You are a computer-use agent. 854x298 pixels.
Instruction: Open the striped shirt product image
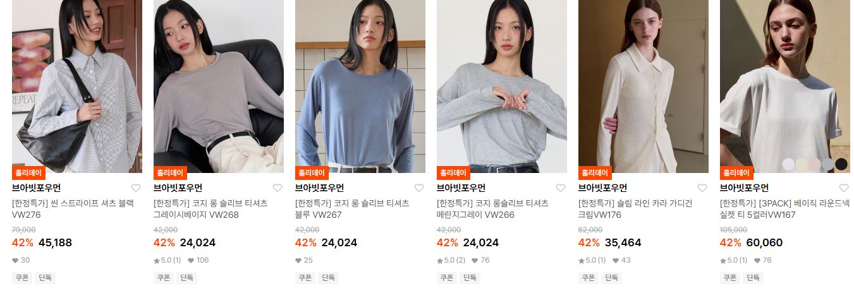(77, 86)
